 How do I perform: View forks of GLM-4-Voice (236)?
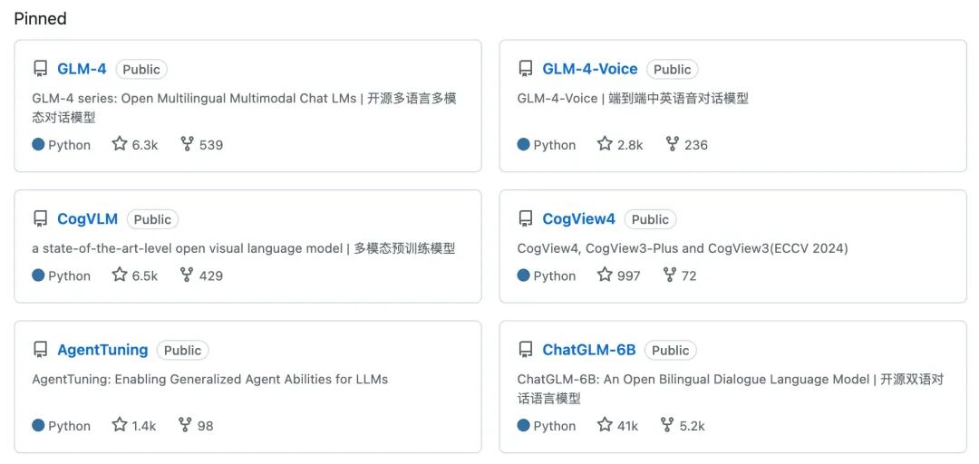point(687,144)
